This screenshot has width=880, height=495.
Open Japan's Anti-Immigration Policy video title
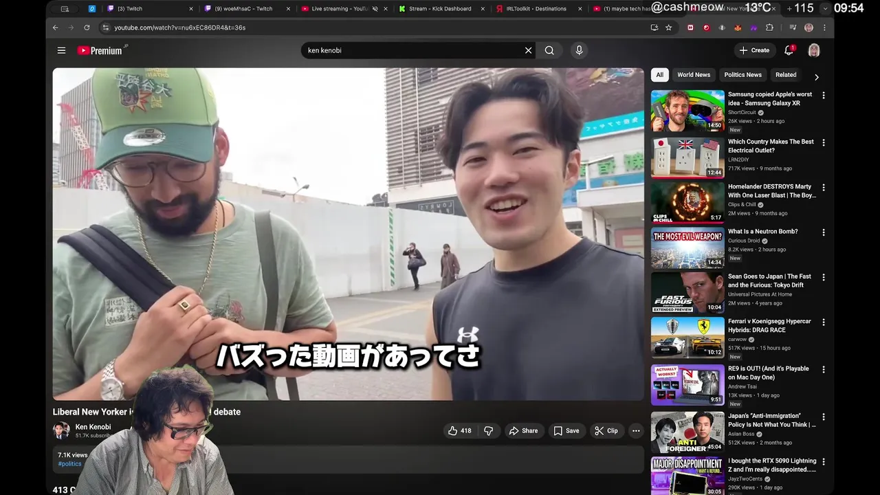[x=772, y=420]
